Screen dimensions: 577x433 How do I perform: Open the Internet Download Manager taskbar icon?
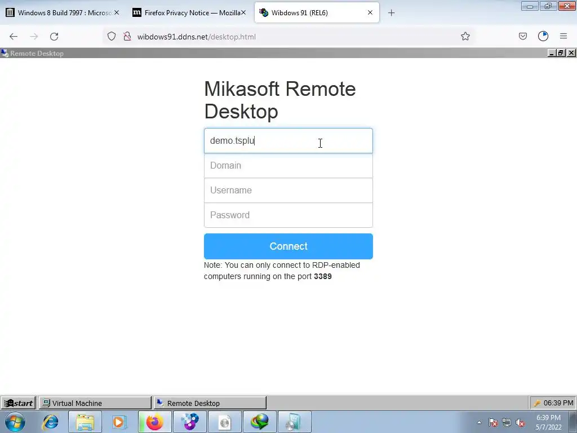point(259,422)
